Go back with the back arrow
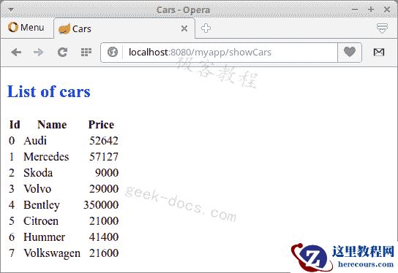Image resolution: width=398 pixels, height=273 pixels. 16,52
